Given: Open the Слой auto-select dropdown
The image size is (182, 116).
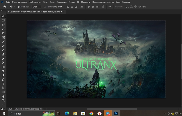Looking at the screenshot, I should [36, 7].
